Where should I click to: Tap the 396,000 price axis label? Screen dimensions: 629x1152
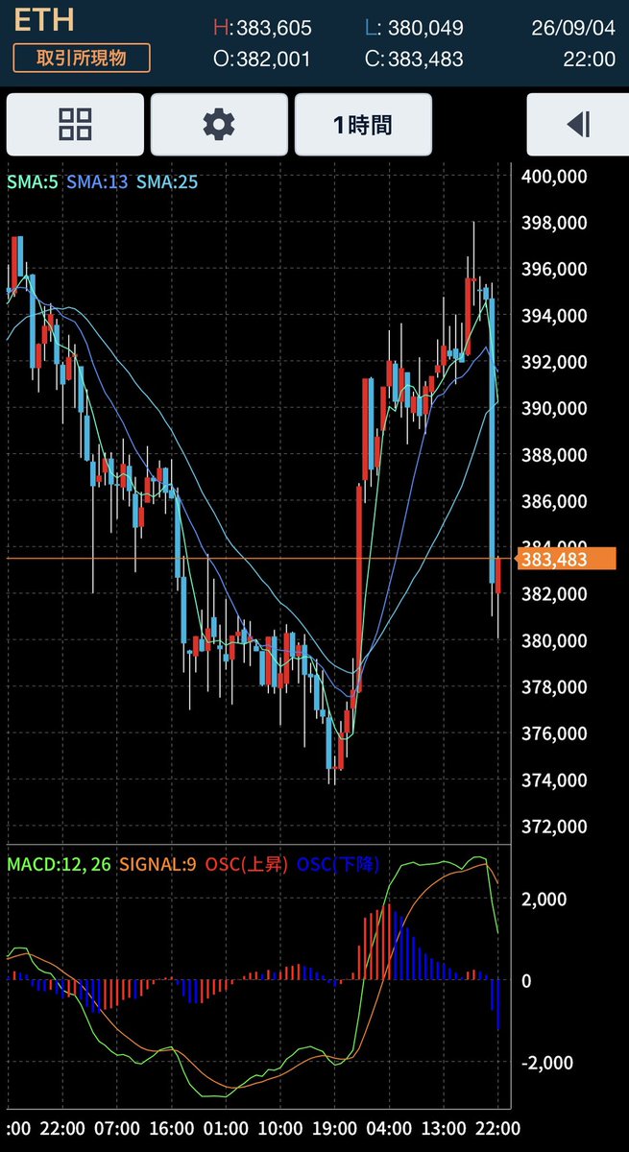pos(553,270)
